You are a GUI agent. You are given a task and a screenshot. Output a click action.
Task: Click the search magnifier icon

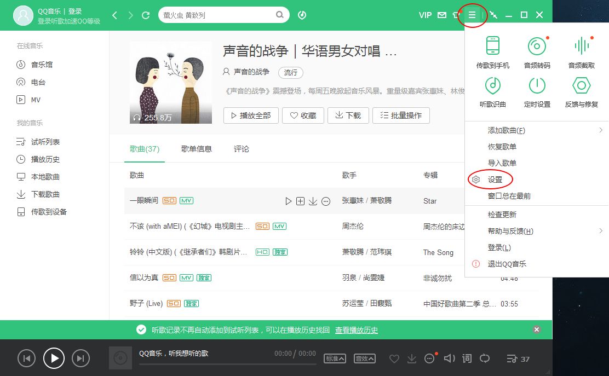point(280,15)
